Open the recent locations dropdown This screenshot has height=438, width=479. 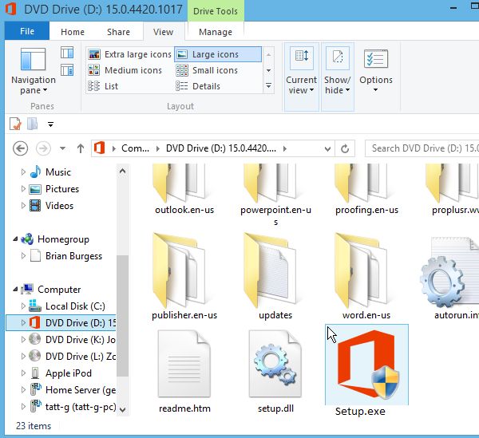coord(62,148)
